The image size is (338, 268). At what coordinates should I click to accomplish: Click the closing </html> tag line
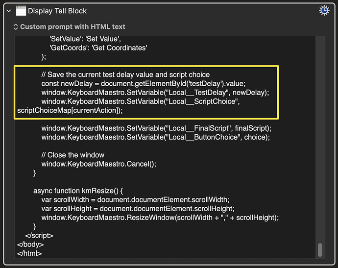(29, 253)
